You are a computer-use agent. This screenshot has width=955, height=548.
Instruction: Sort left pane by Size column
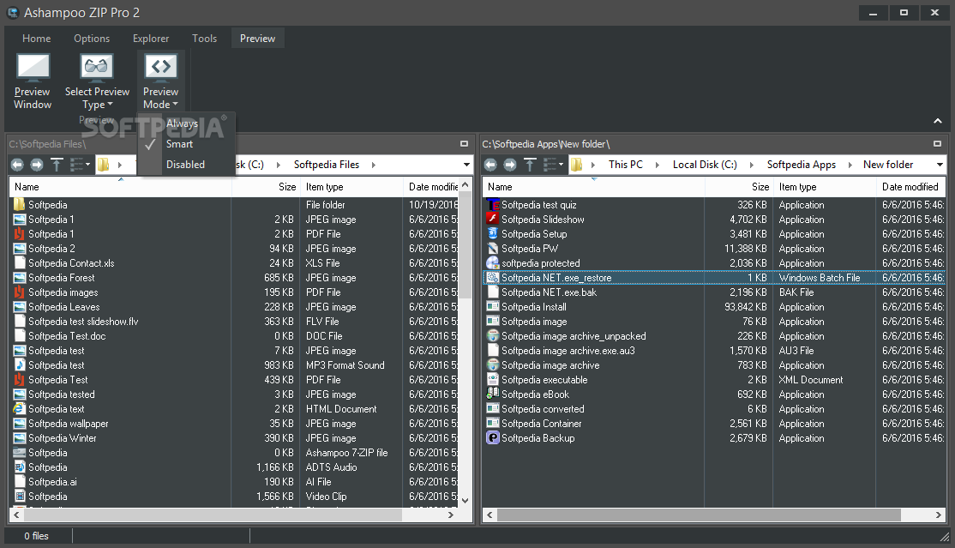[x=266, y=187]
